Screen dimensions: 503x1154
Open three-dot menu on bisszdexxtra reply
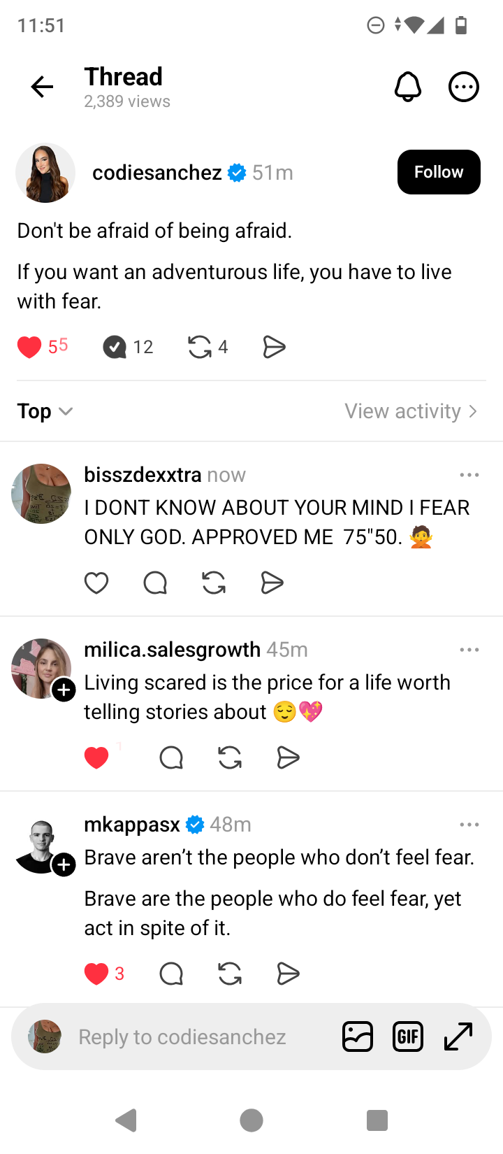coord(469,475)
